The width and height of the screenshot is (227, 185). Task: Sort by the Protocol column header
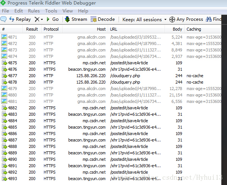pyautogui.click(x=52, y=29)
